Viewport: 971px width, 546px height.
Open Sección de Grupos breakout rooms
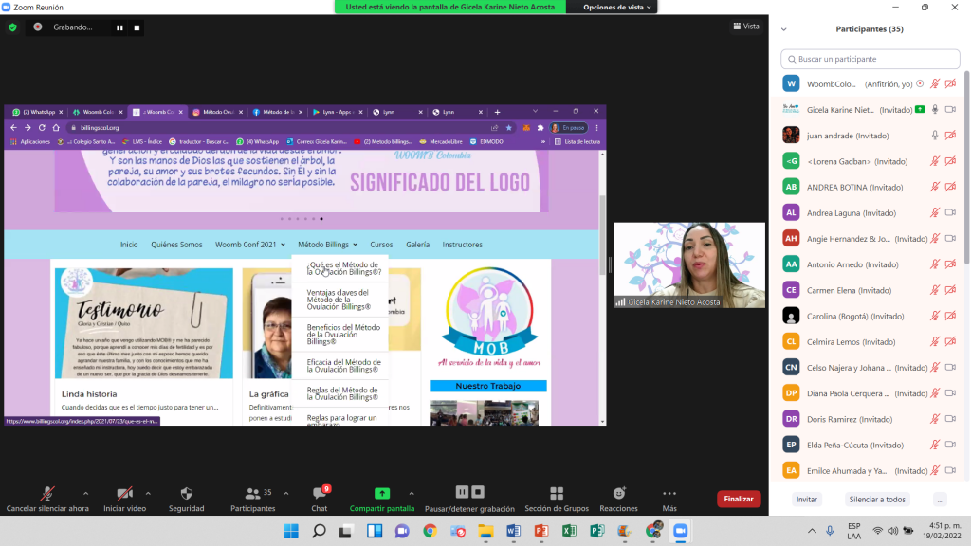pos(557,499)
